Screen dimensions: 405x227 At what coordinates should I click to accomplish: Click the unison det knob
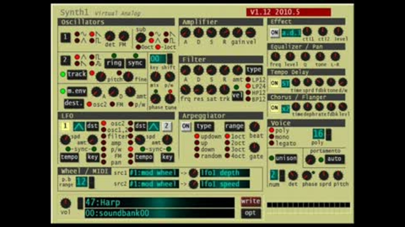[293, 176]
